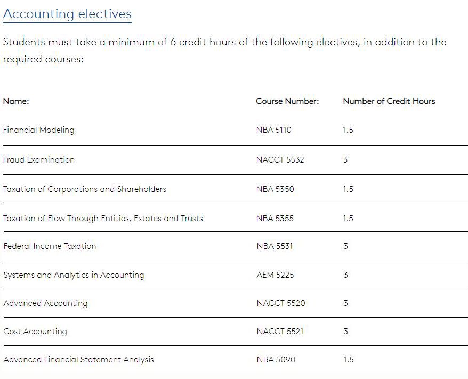Select Advanced Financial Statement Analysis course

[78, 360]
